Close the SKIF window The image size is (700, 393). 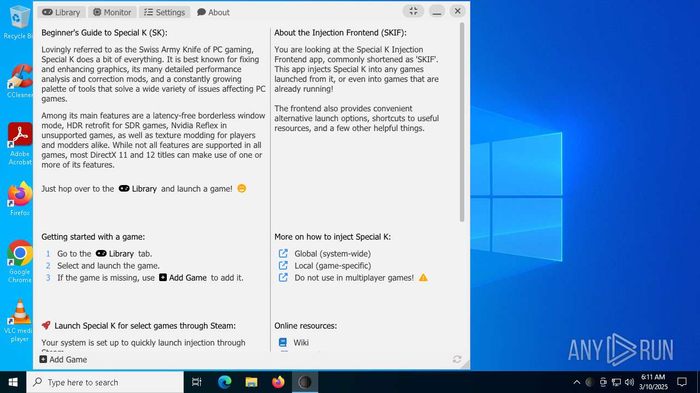point(458,11)
